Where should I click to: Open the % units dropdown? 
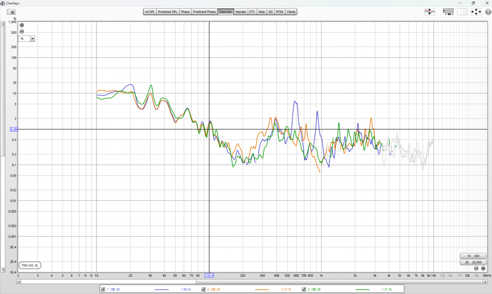(x=27, y=39)
